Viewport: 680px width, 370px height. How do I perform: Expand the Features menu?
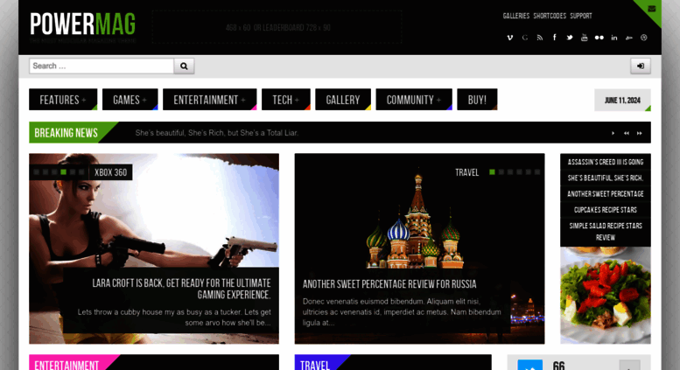pyautogui.click(x=63, y=100)
